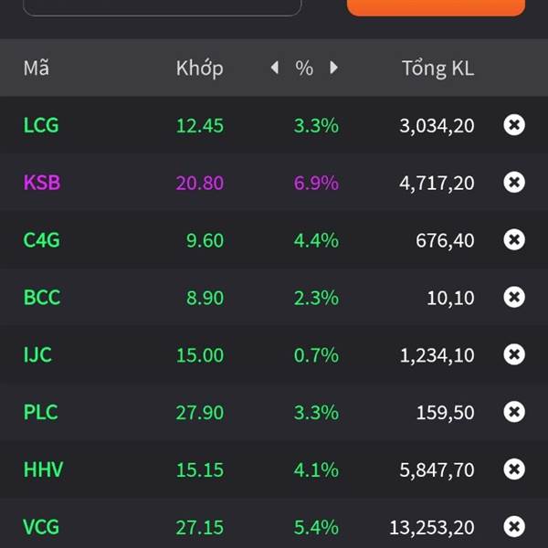
Task: Sort by the Mã column header
Action: point(37,68)
